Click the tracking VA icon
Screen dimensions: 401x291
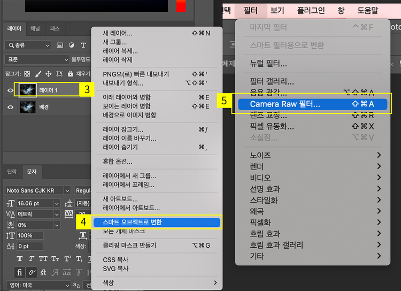[69, 214]
